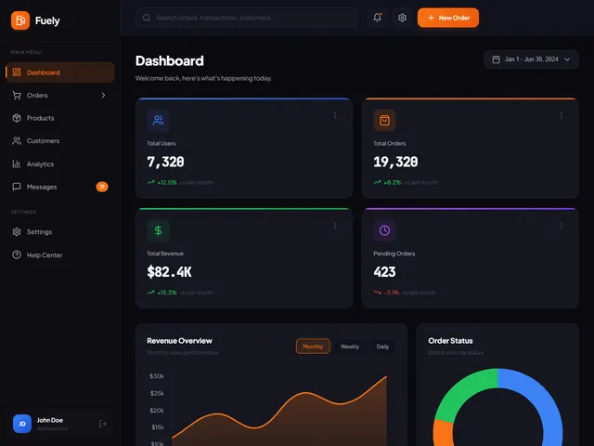Click the John Doe profile name
Viewport: 594px width, 446px height.
pos(50,420)
